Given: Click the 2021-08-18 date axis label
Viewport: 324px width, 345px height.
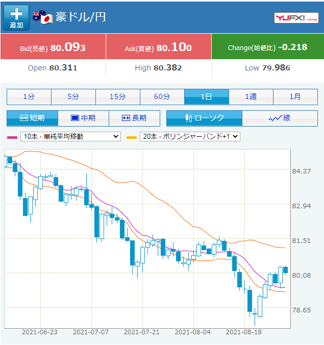Looking at the screenshot, I should pyautogui.click(x=244, y=332).
